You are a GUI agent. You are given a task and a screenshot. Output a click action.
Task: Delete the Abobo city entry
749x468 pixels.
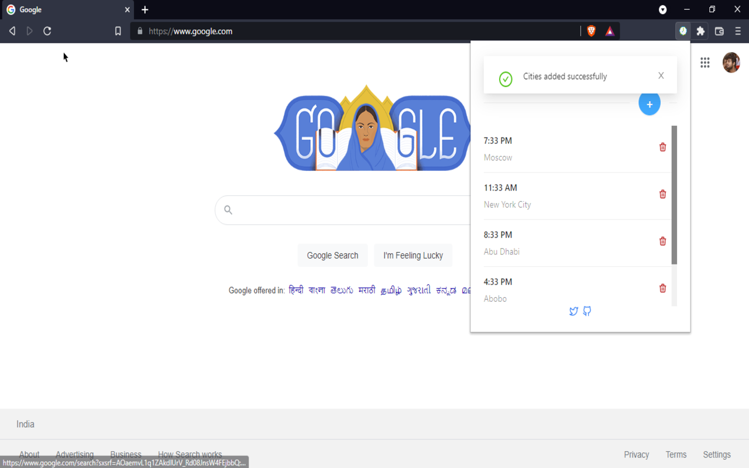[662, 288]
